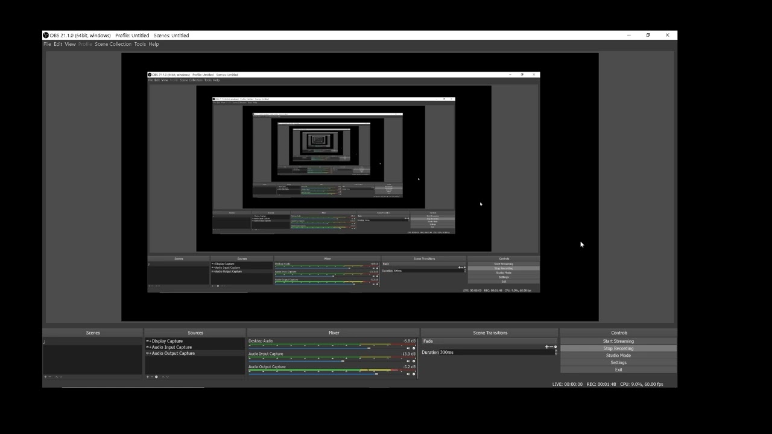
Task: Click the REC: 00:01:48 status entry
Action: tap(601, 384)
